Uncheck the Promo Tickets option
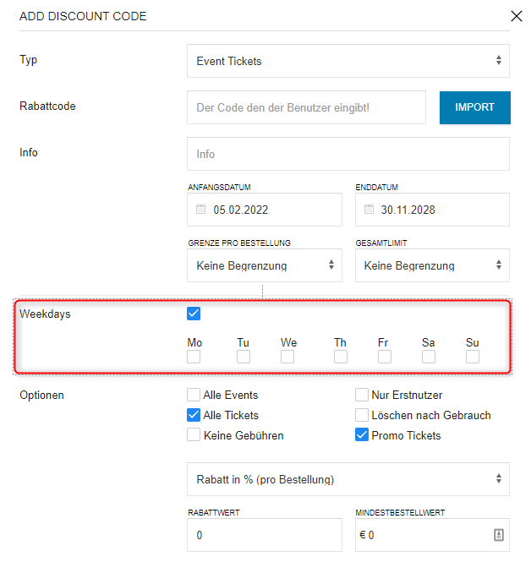Screen dimensions: 531x584 coord(362,436)
